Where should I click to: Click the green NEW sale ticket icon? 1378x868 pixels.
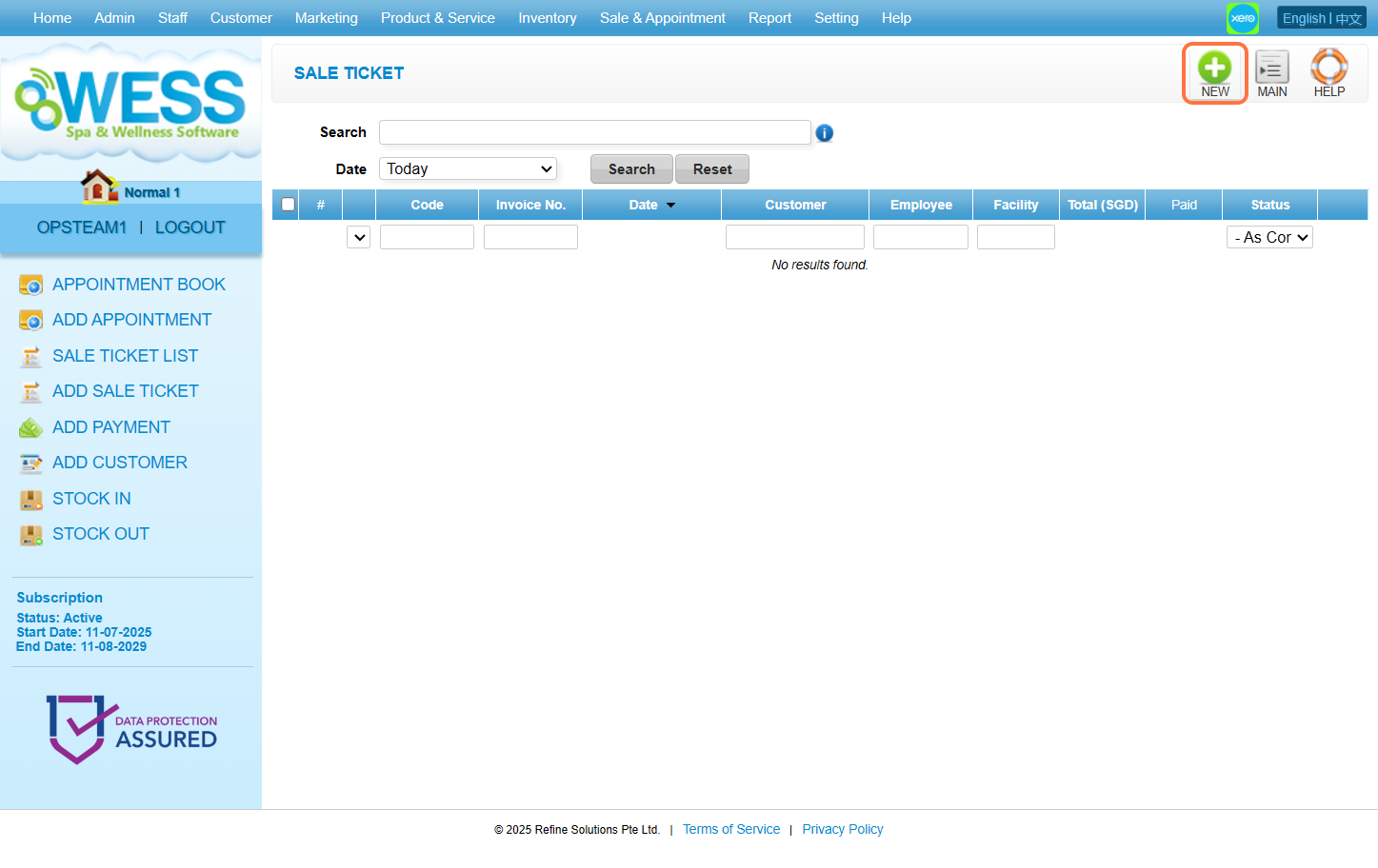1214,69
